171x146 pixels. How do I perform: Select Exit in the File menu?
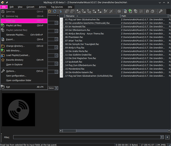[24, 87]
